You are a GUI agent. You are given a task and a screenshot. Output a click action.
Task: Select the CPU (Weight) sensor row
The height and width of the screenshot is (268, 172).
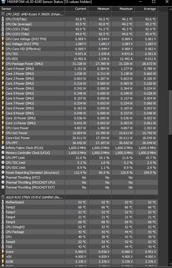pos(79,227)
